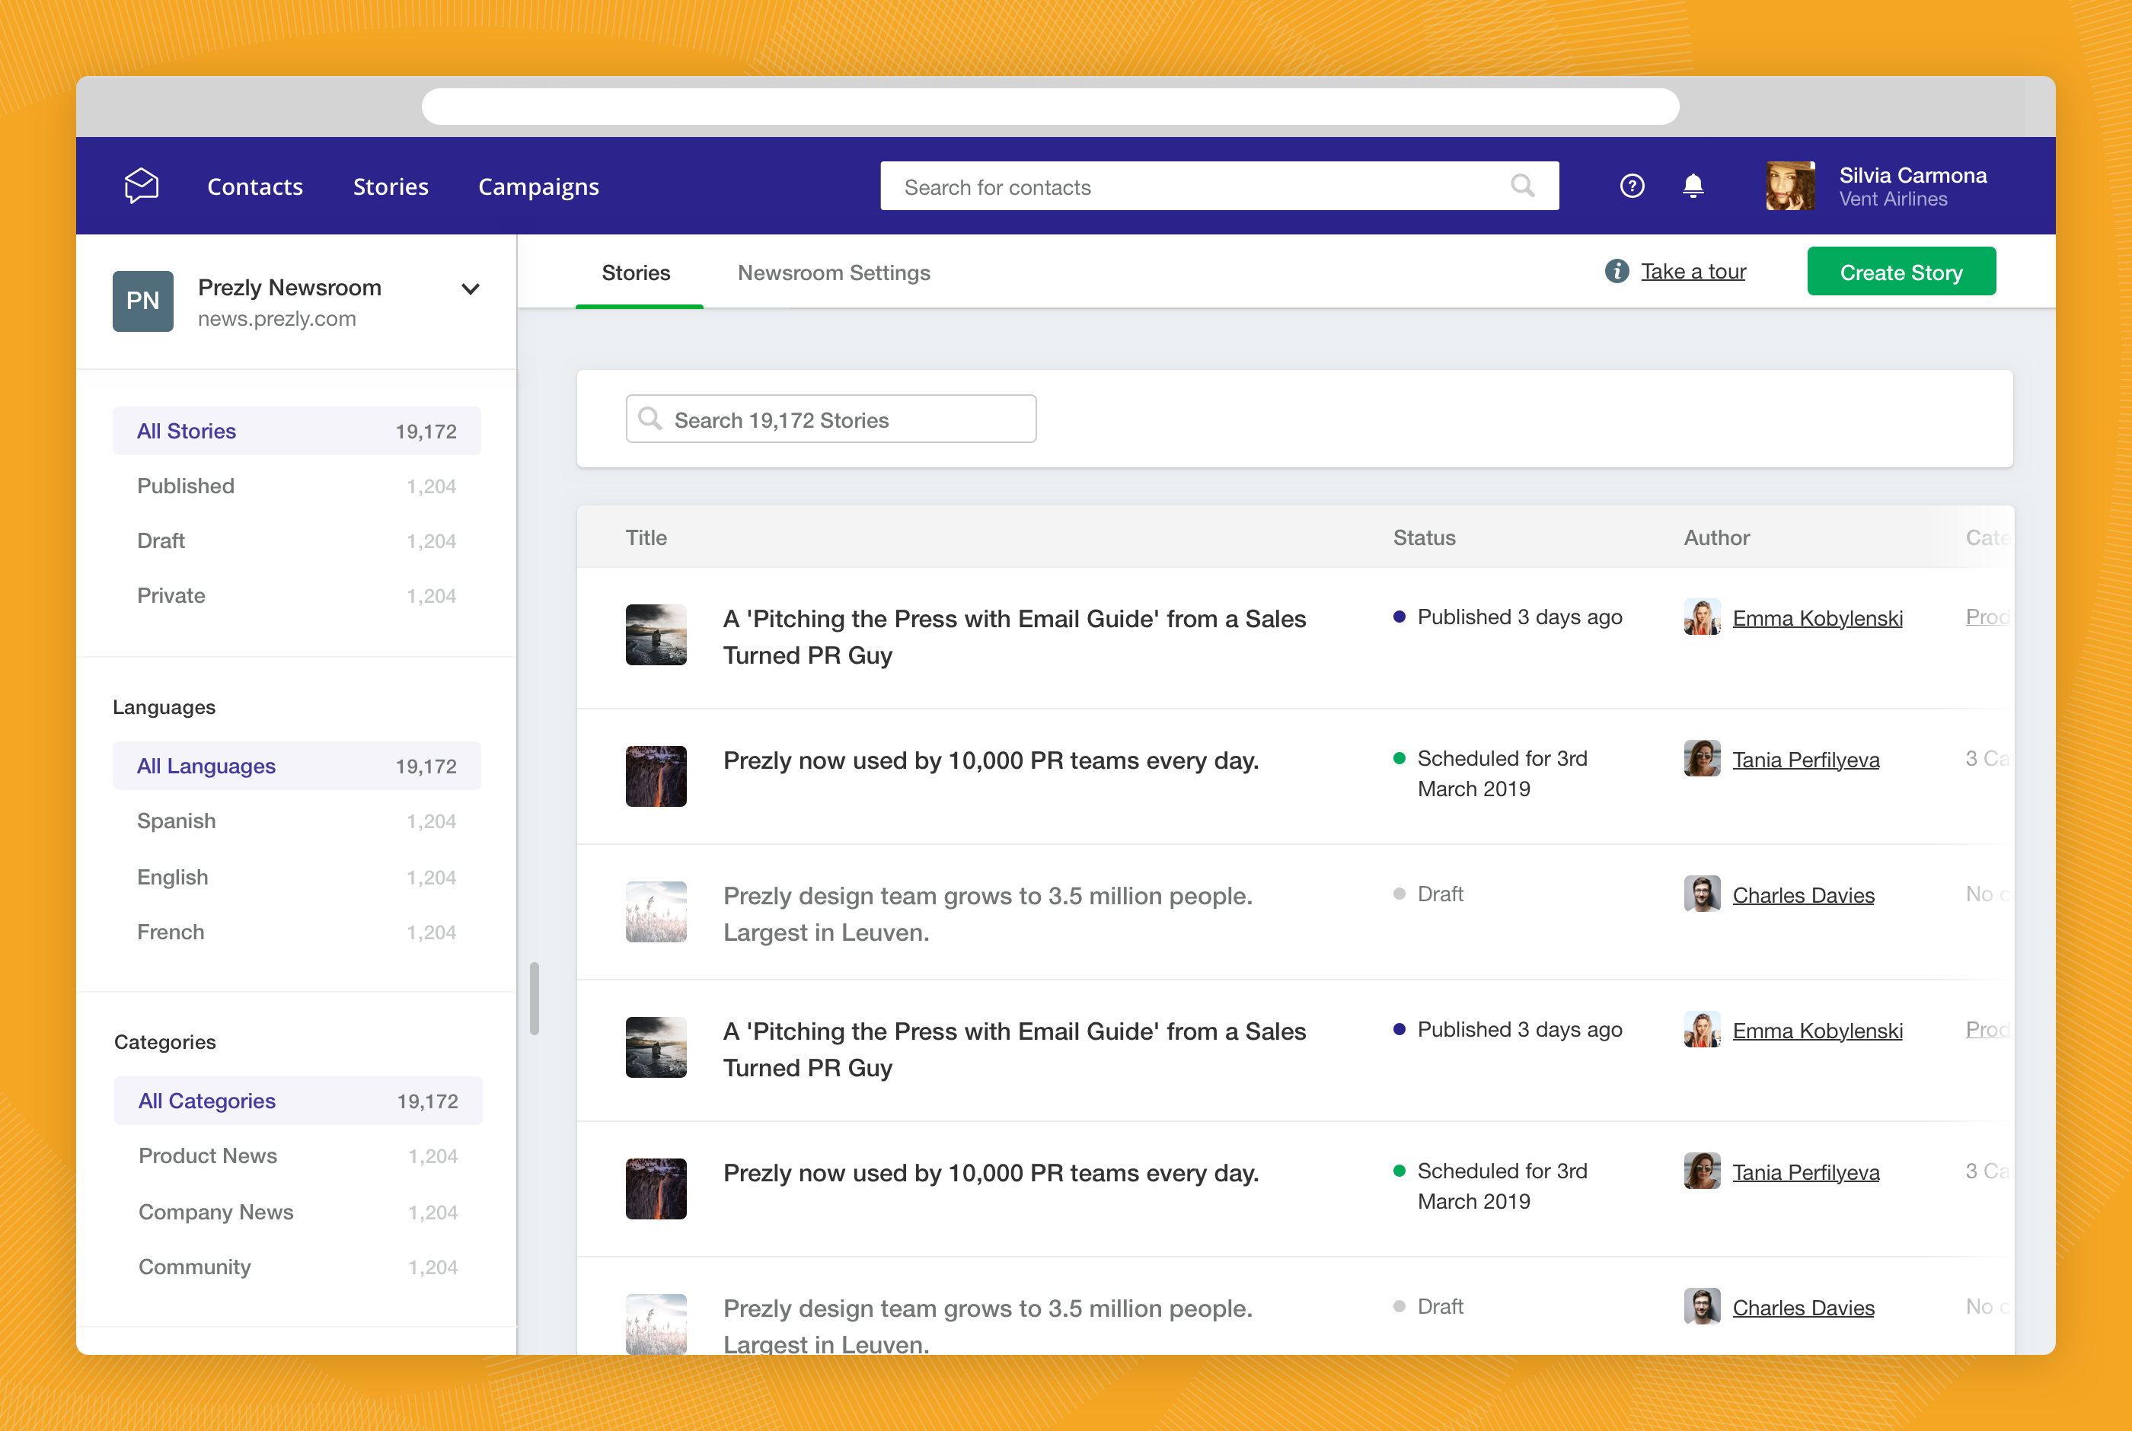
Task: Filter by Community category
Action: [298, 1267]
